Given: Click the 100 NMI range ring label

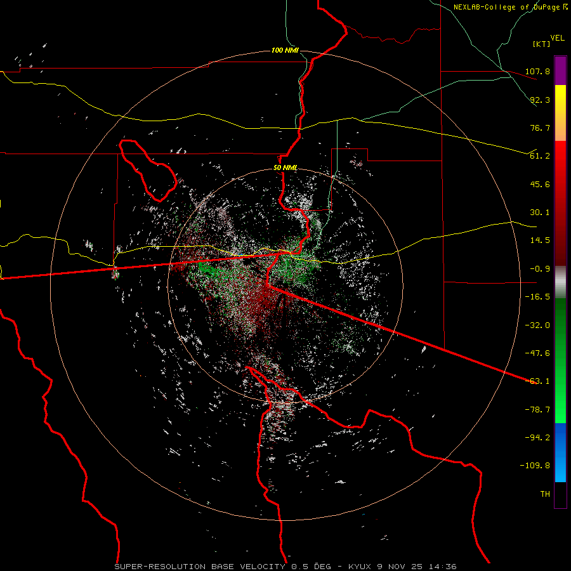Looking at the screenshot, I should coord(285,50).
